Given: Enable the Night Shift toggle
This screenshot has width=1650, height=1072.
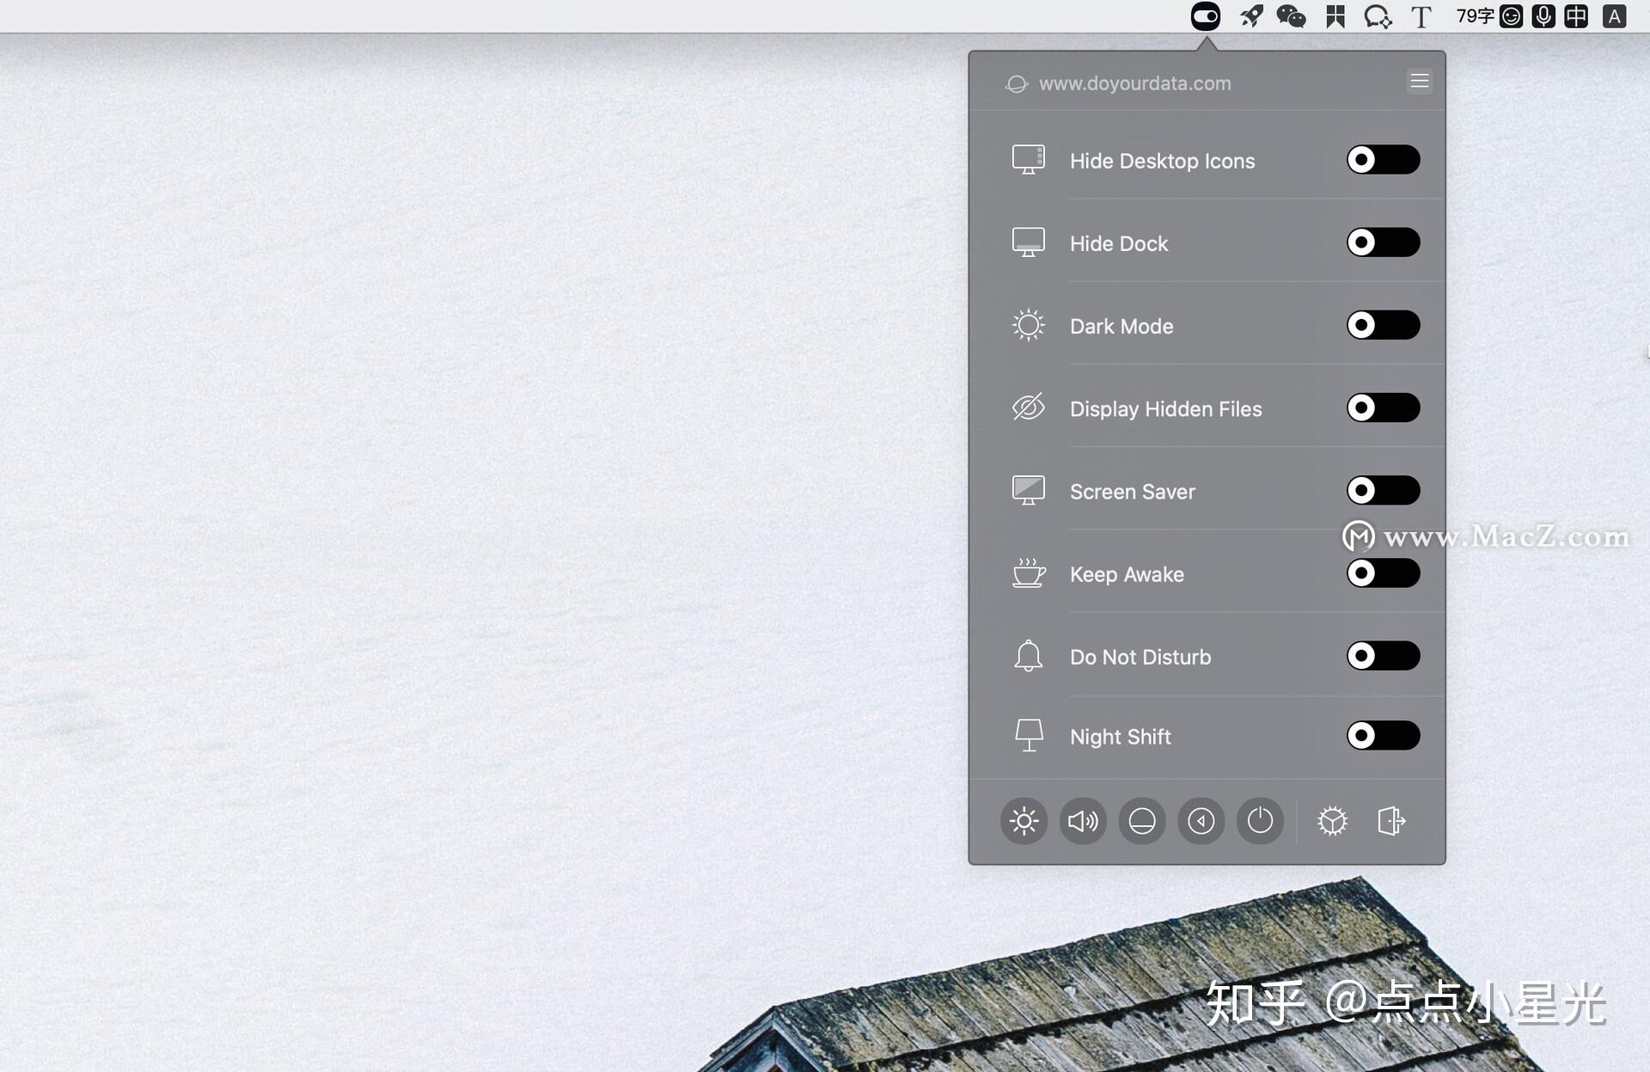Looking at the screenshot, I should 1382,735.
